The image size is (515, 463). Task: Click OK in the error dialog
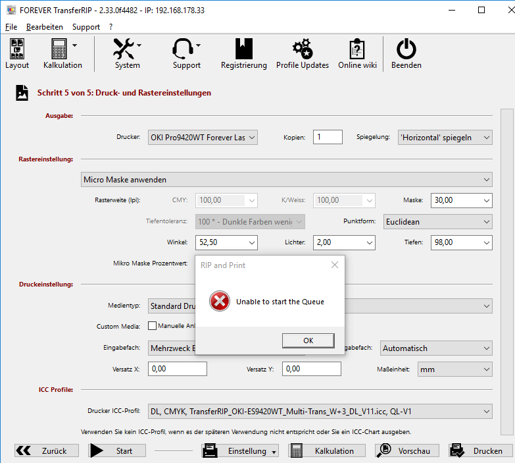tap(308, 340)
